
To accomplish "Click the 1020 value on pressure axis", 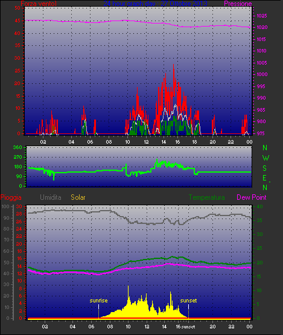I will (262, 27).
